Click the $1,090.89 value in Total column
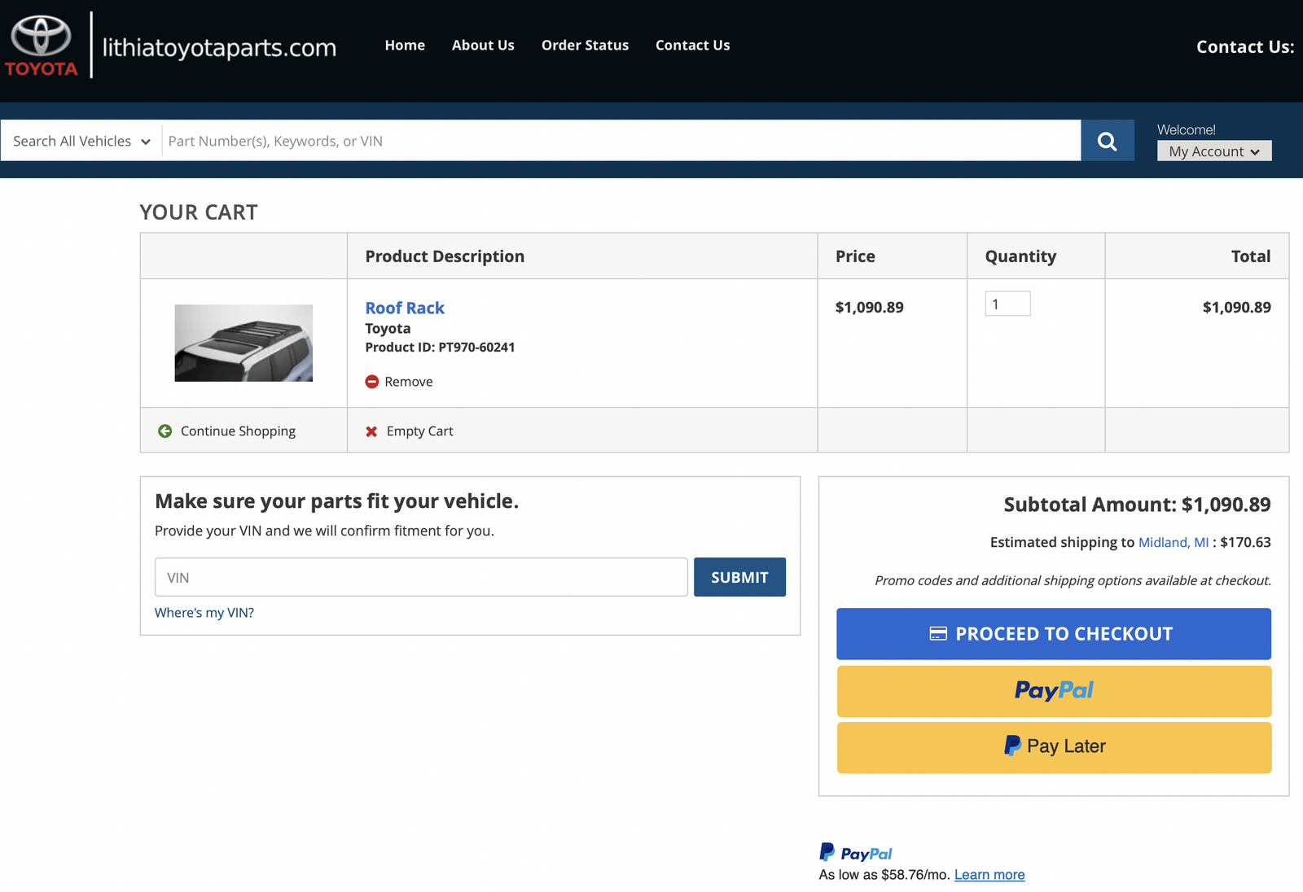Image resolution: width=1303 pixels, height=892 pixels. click(x=1236, y=308)
